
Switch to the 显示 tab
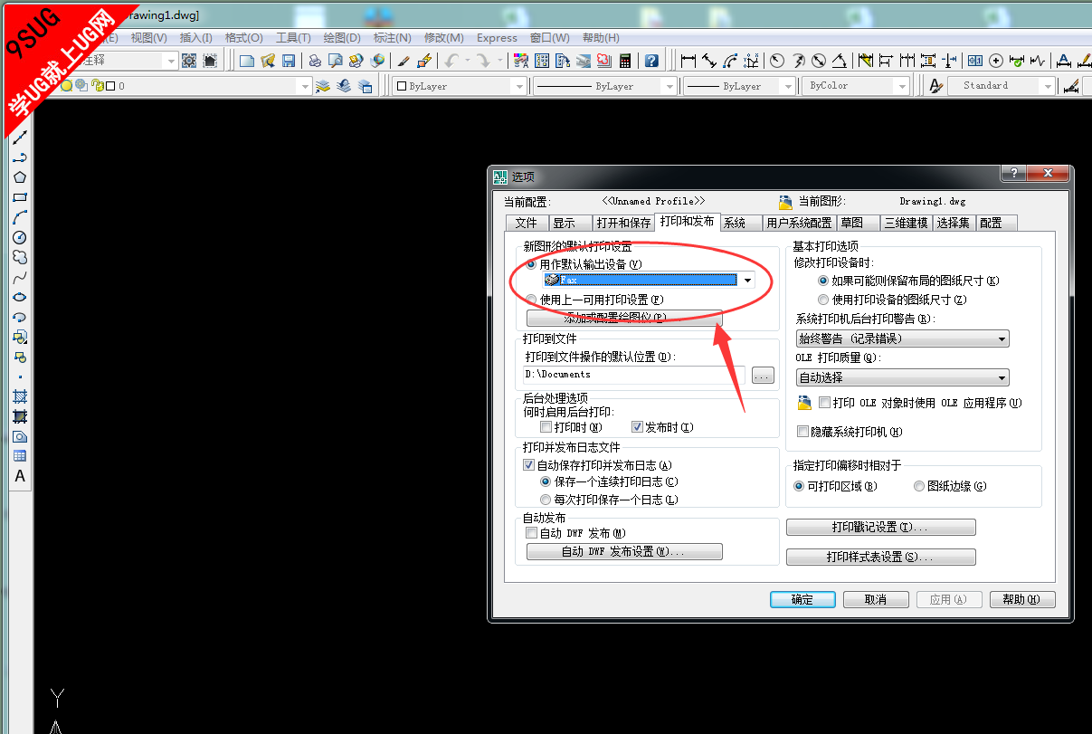pyautogui.click(x=564, y=223)
